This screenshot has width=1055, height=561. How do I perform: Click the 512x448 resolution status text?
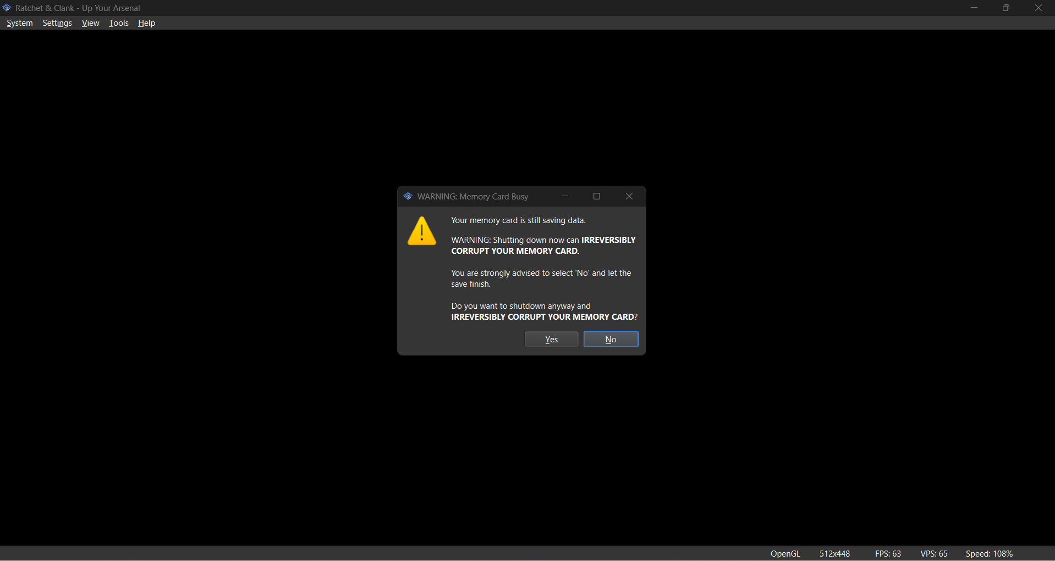tap(835, 554)
